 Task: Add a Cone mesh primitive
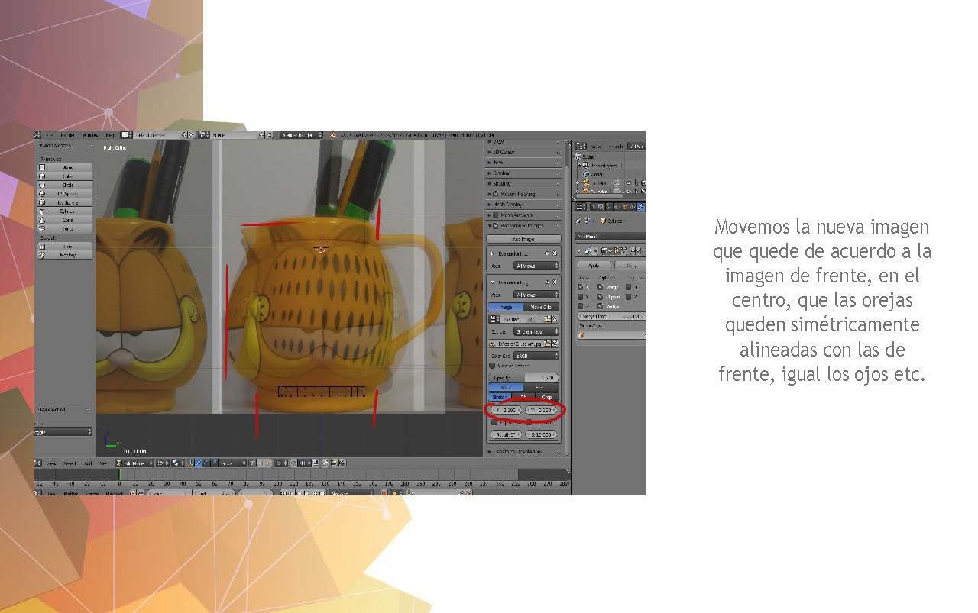click(x=66, y=220)
